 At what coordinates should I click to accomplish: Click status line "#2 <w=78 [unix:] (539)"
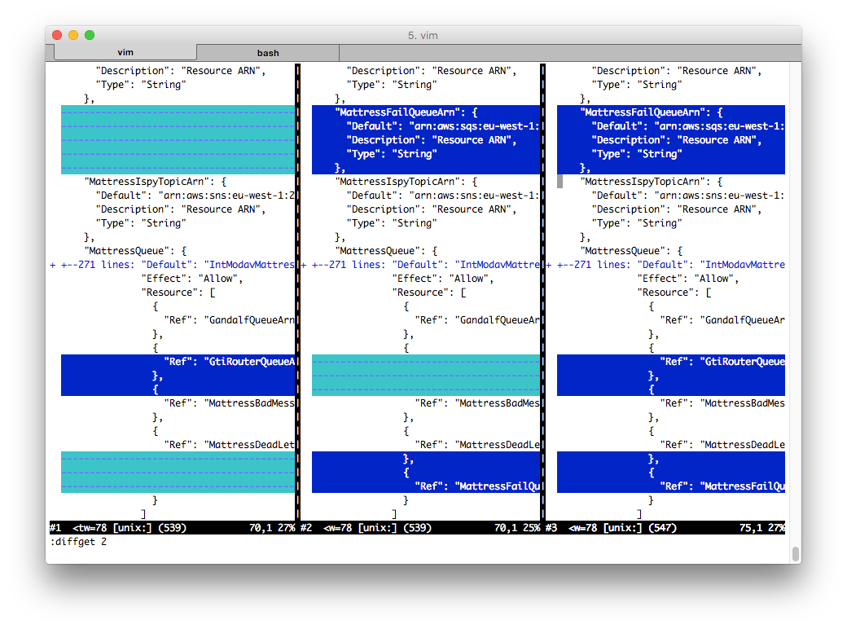(x=366, y=528)
